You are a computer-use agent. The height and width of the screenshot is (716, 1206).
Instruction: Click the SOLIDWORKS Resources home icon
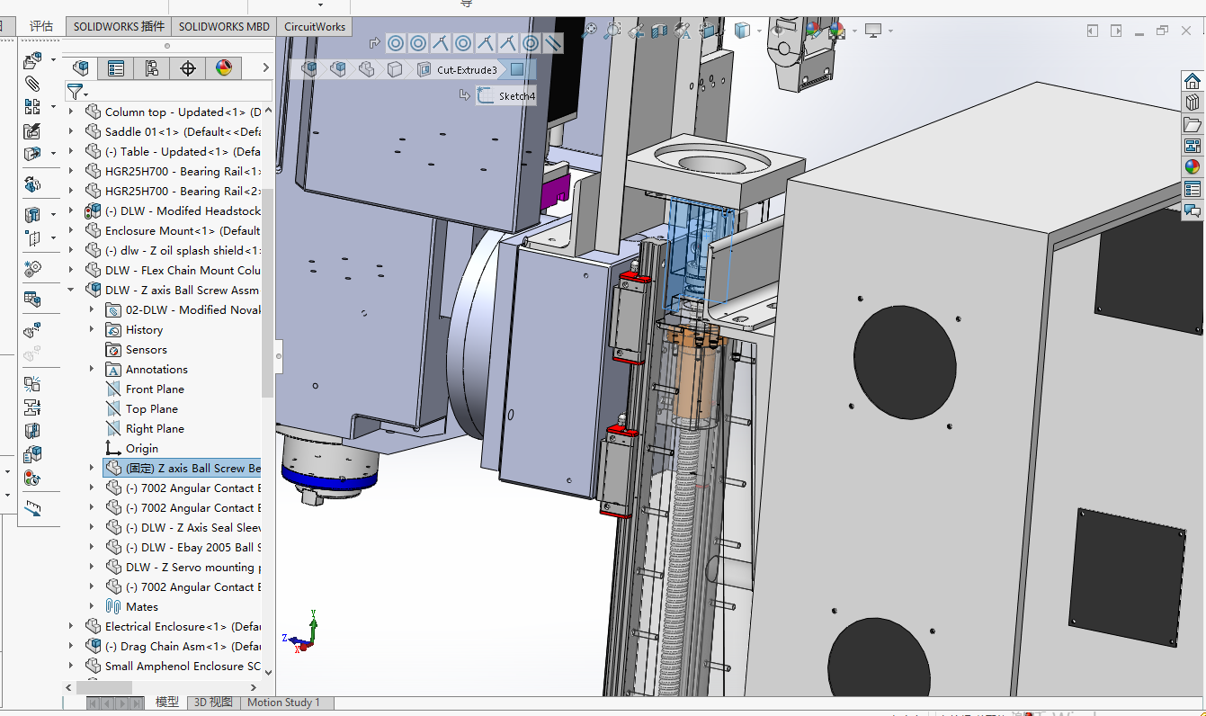[1193, 81]
